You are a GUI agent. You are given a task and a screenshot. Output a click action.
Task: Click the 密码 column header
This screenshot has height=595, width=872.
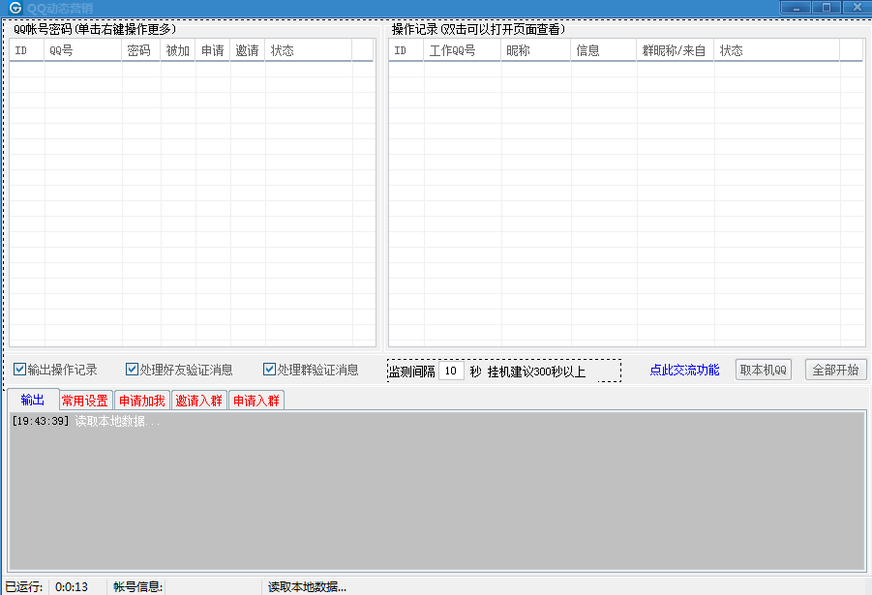[141, 50]
